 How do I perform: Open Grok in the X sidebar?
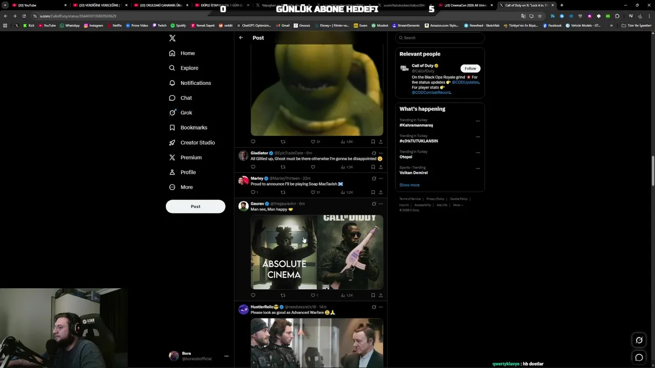point(181,112)
